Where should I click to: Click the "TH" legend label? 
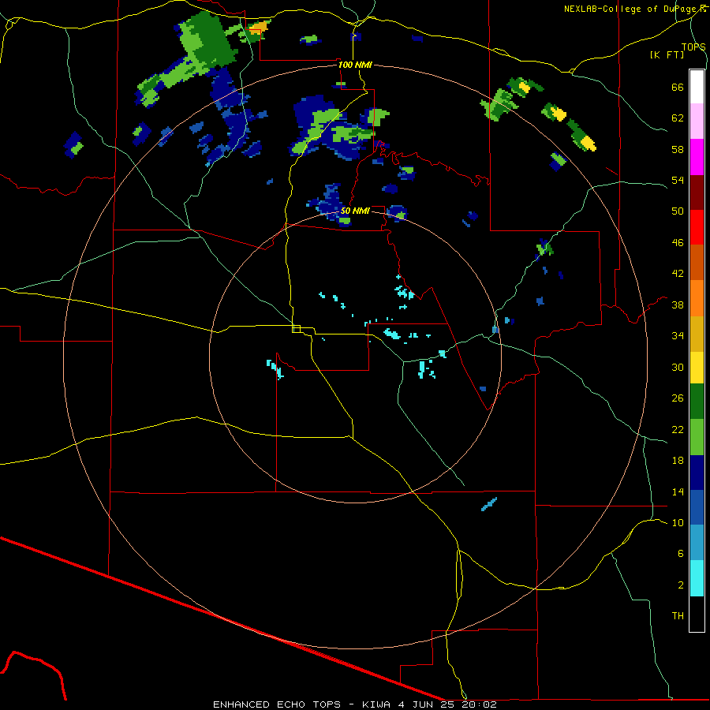pos(678,616)
